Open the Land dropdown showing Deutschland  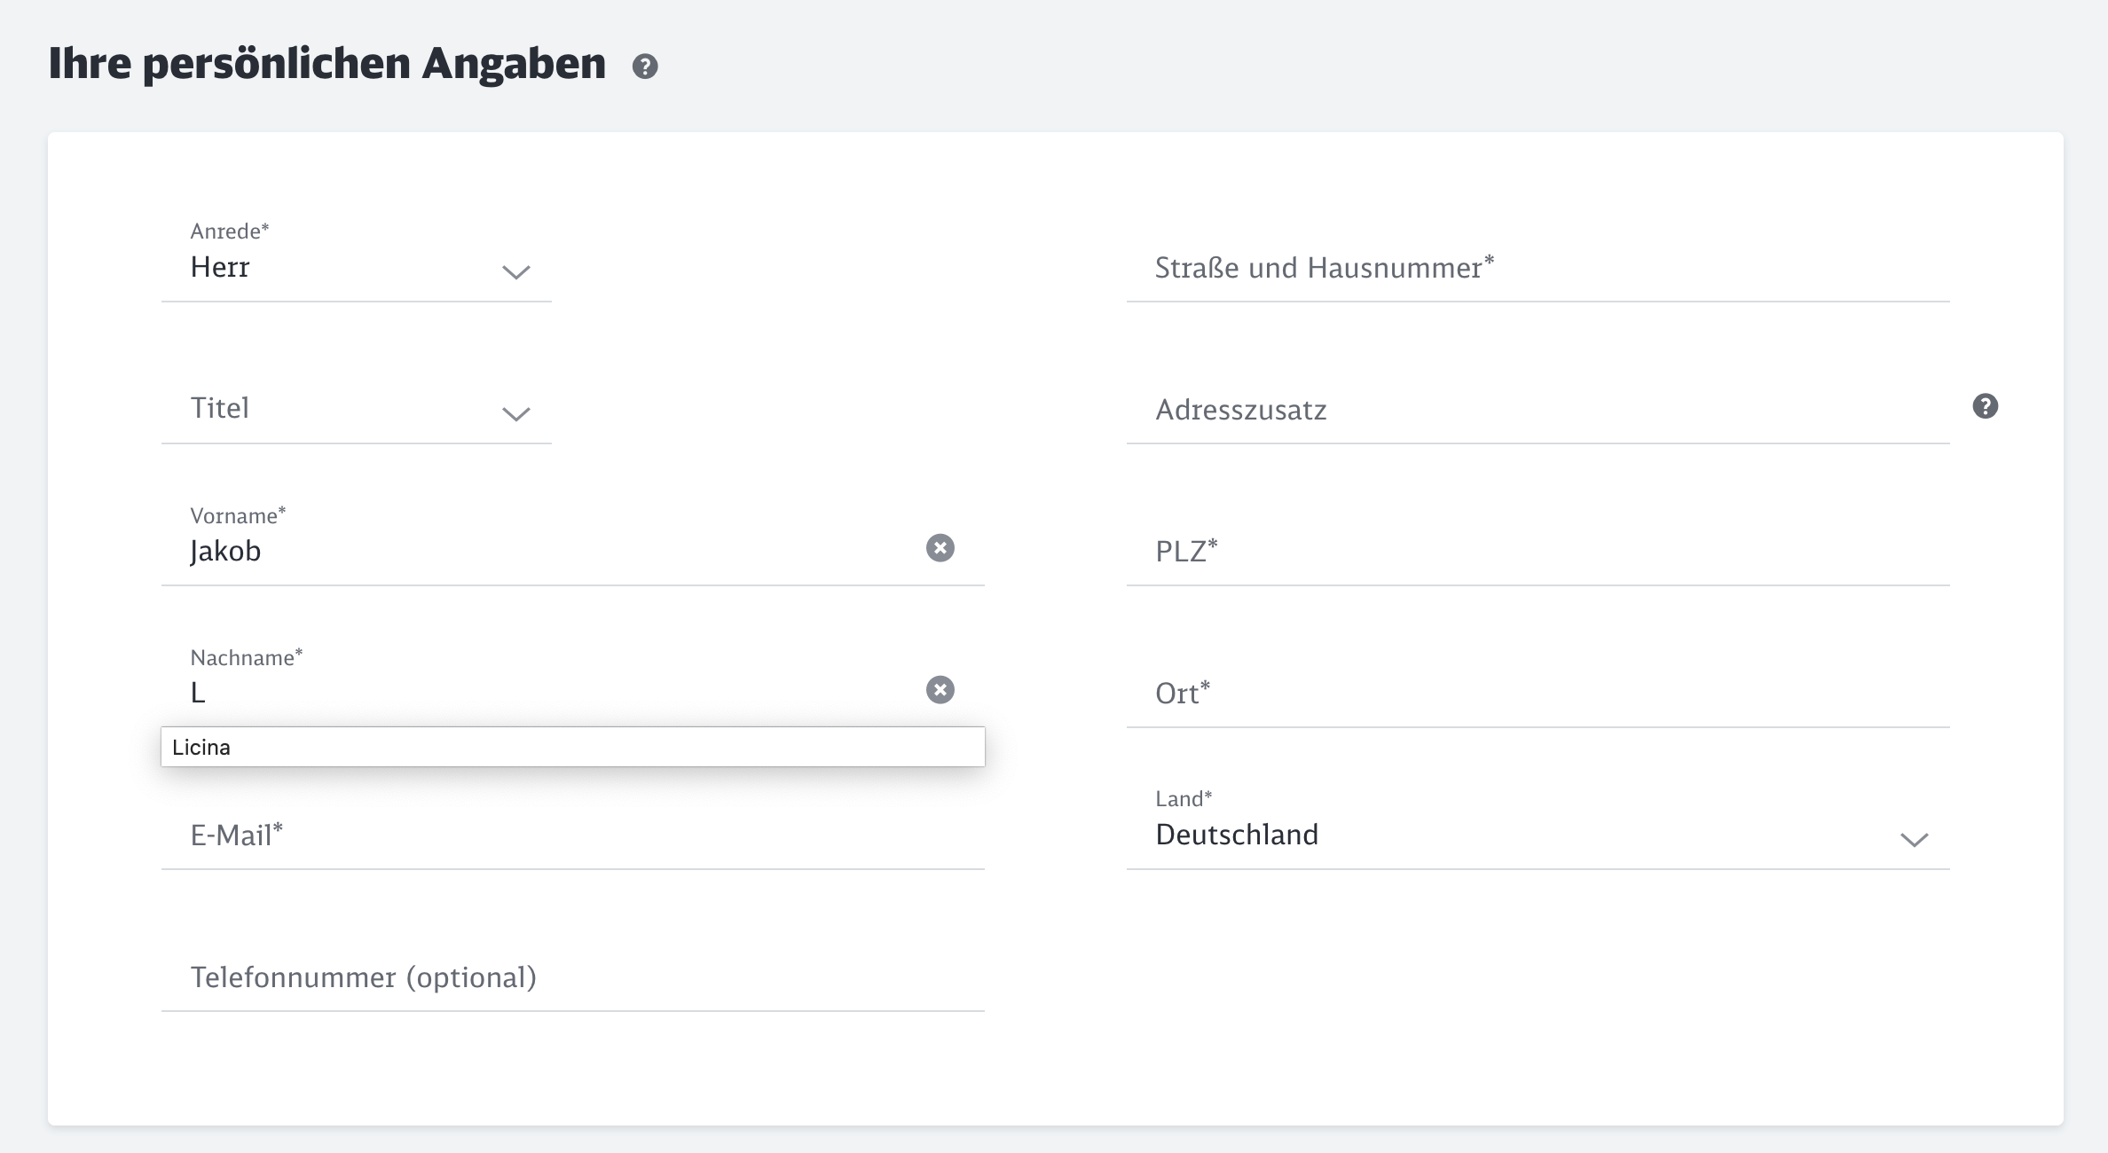[x=1508, y=835]
